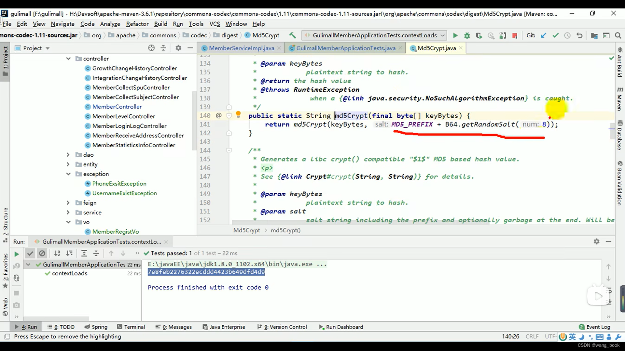Screen dimensions: 625x351
Task: Click the Terminal tab at bottom
Action: pos(135,327)
